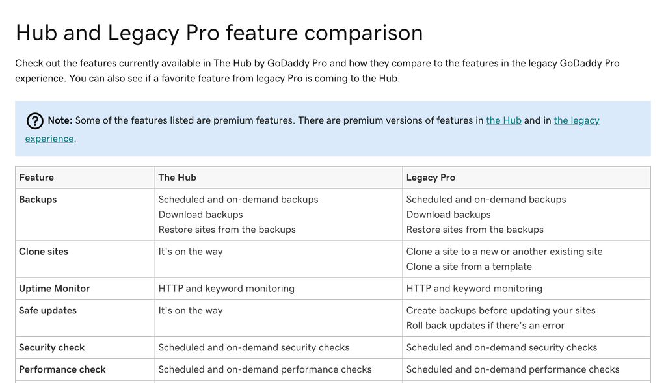666x383 pixels.
Task: Select "Legacy Pro" column header
Action: pyautogui.click(x=431, y=178)
